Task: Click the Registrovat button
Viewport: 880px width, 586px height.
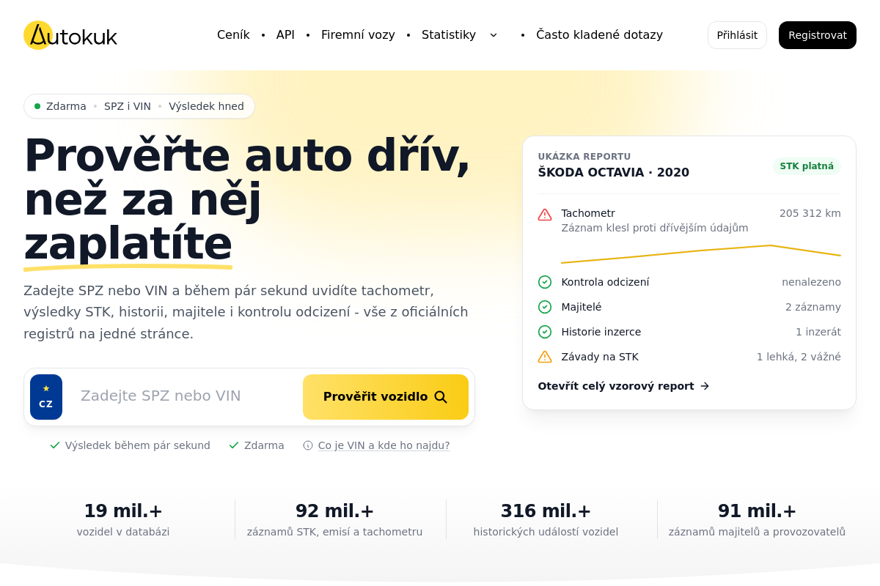Action: click(x=818, y=35)
